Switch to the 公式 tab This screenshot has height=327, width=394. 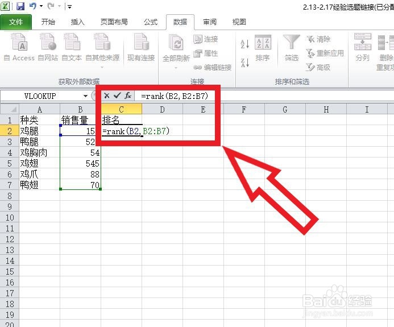coord(151,22)
